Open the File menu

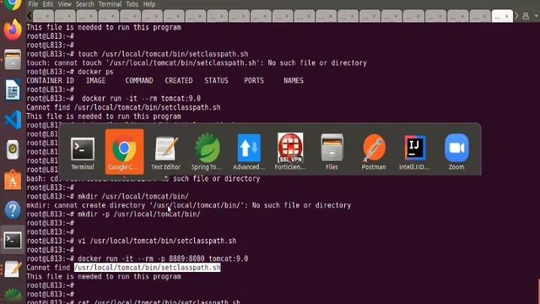click(33, 4)
